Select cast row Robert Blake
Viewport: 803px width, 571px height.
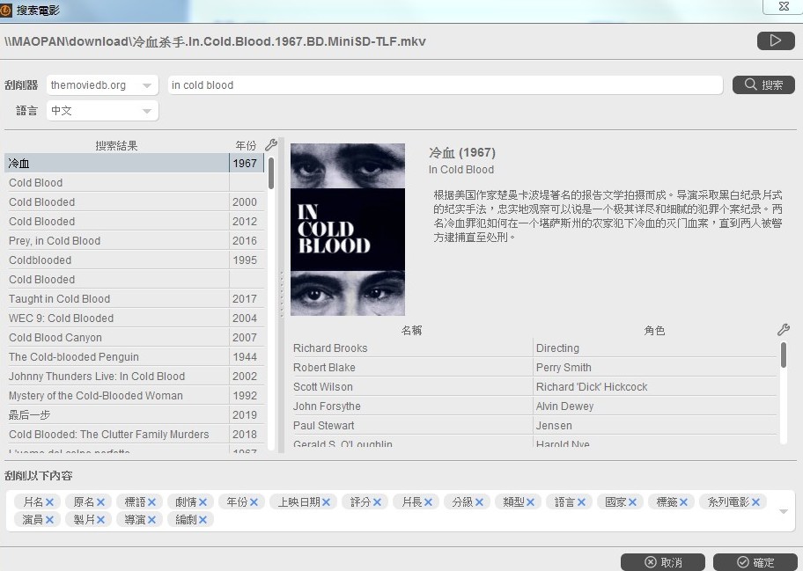tap(534, 368)
